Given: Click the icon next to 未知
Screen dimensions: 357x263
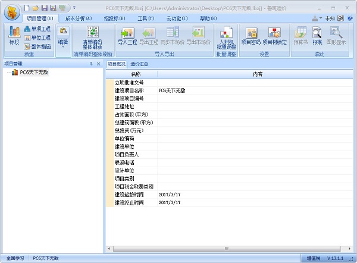Looking at the screenshot, I should [340, 18].
